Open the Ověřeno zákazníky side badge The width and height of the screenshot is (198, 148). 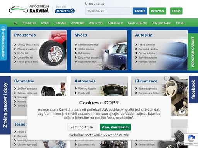pos(3,42)
